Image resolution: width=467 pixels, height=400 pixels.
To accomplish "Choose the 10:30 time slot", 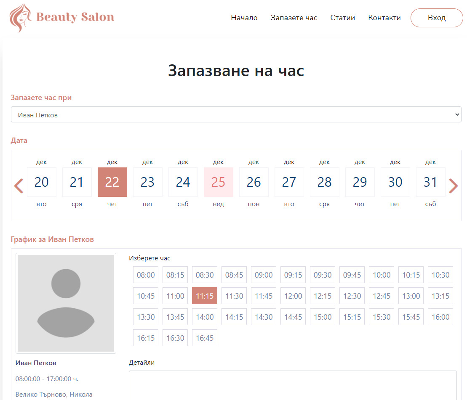I will pos(440,275).
